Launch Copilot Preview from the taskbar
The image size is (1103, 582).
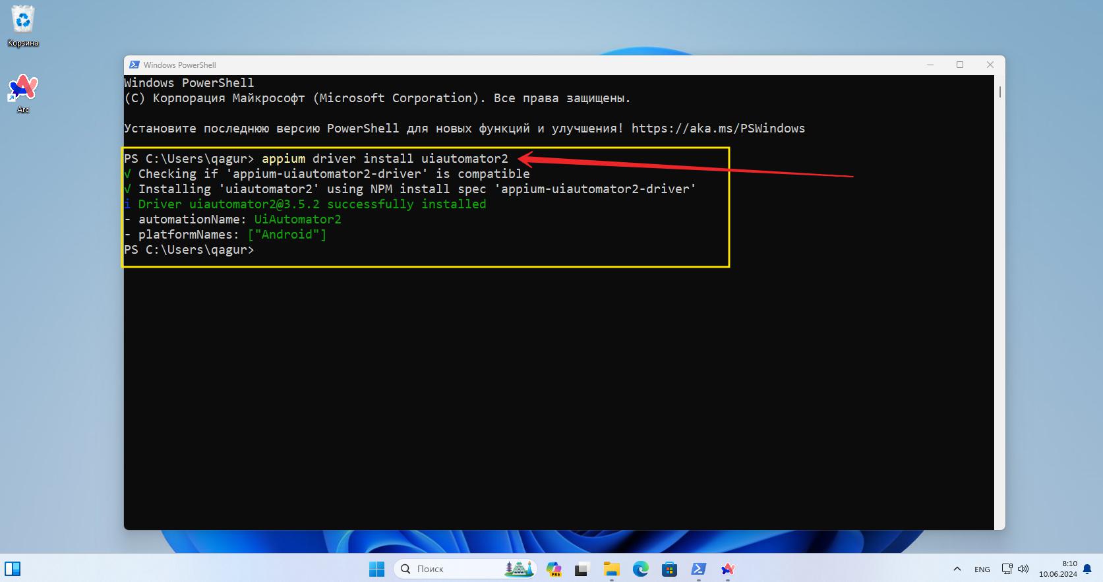tap(554, 569)
